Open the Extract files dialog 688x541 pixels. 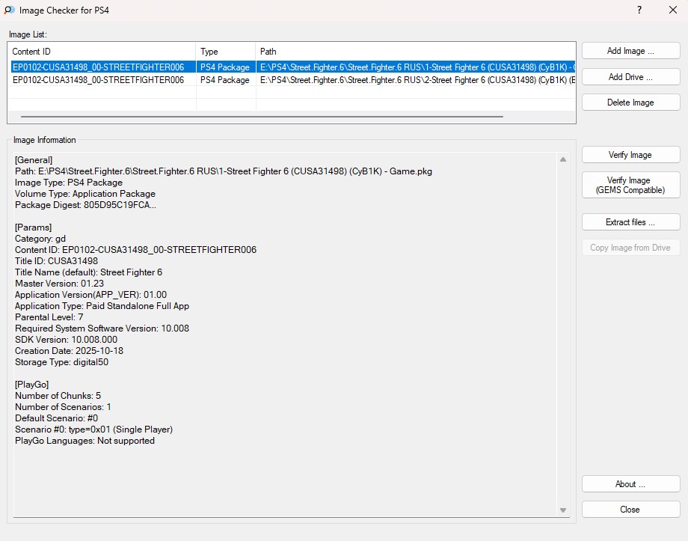click(x=630, y=222)
